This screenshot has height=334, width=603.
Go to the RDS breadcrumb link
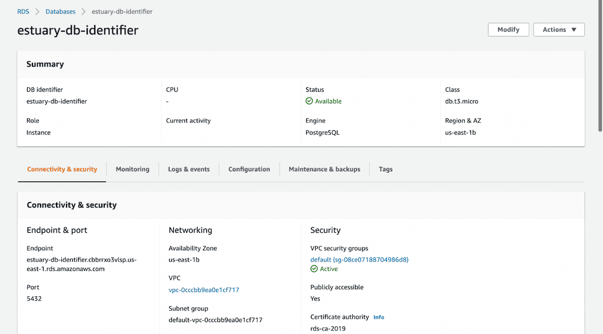pyautogui.click(x=23, y=12)
